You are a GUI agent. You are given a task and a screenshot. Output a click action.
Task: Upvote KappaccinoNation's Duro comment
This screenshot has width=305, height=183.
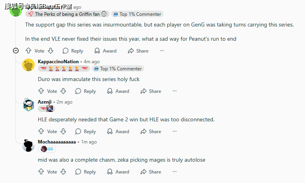tap(41, 91)
